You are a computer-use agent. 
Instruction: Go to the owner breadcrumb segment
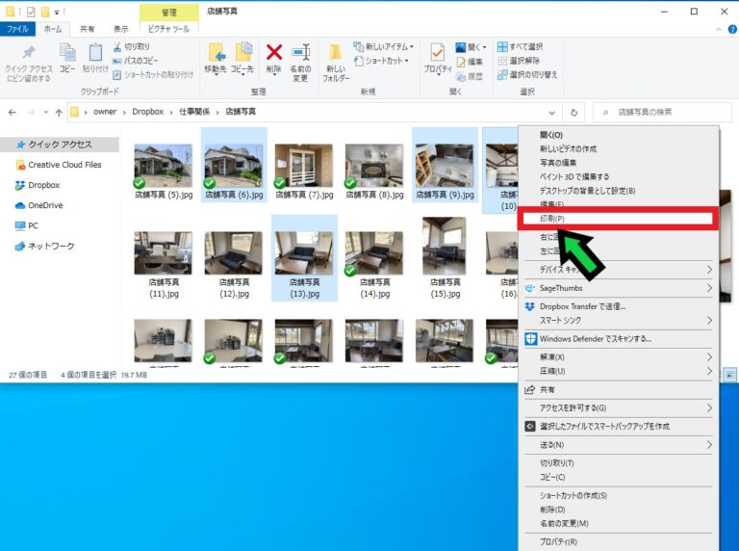[105, 112]
